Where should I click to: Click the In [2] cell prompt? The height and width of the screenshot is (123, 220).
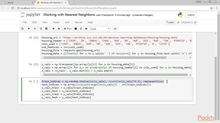pyautogui.click(x=34, y=38)
